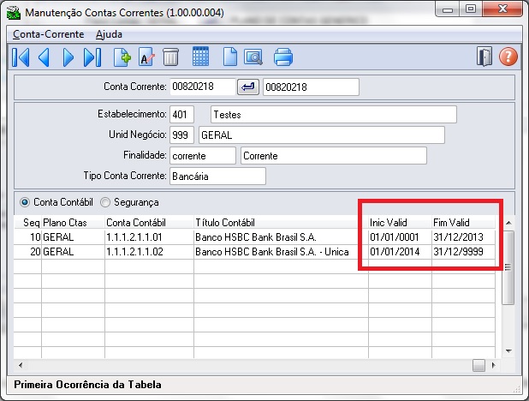Delete record using trash can icon
The width and height of the screenshot is (529, 401).
[170, 57]
